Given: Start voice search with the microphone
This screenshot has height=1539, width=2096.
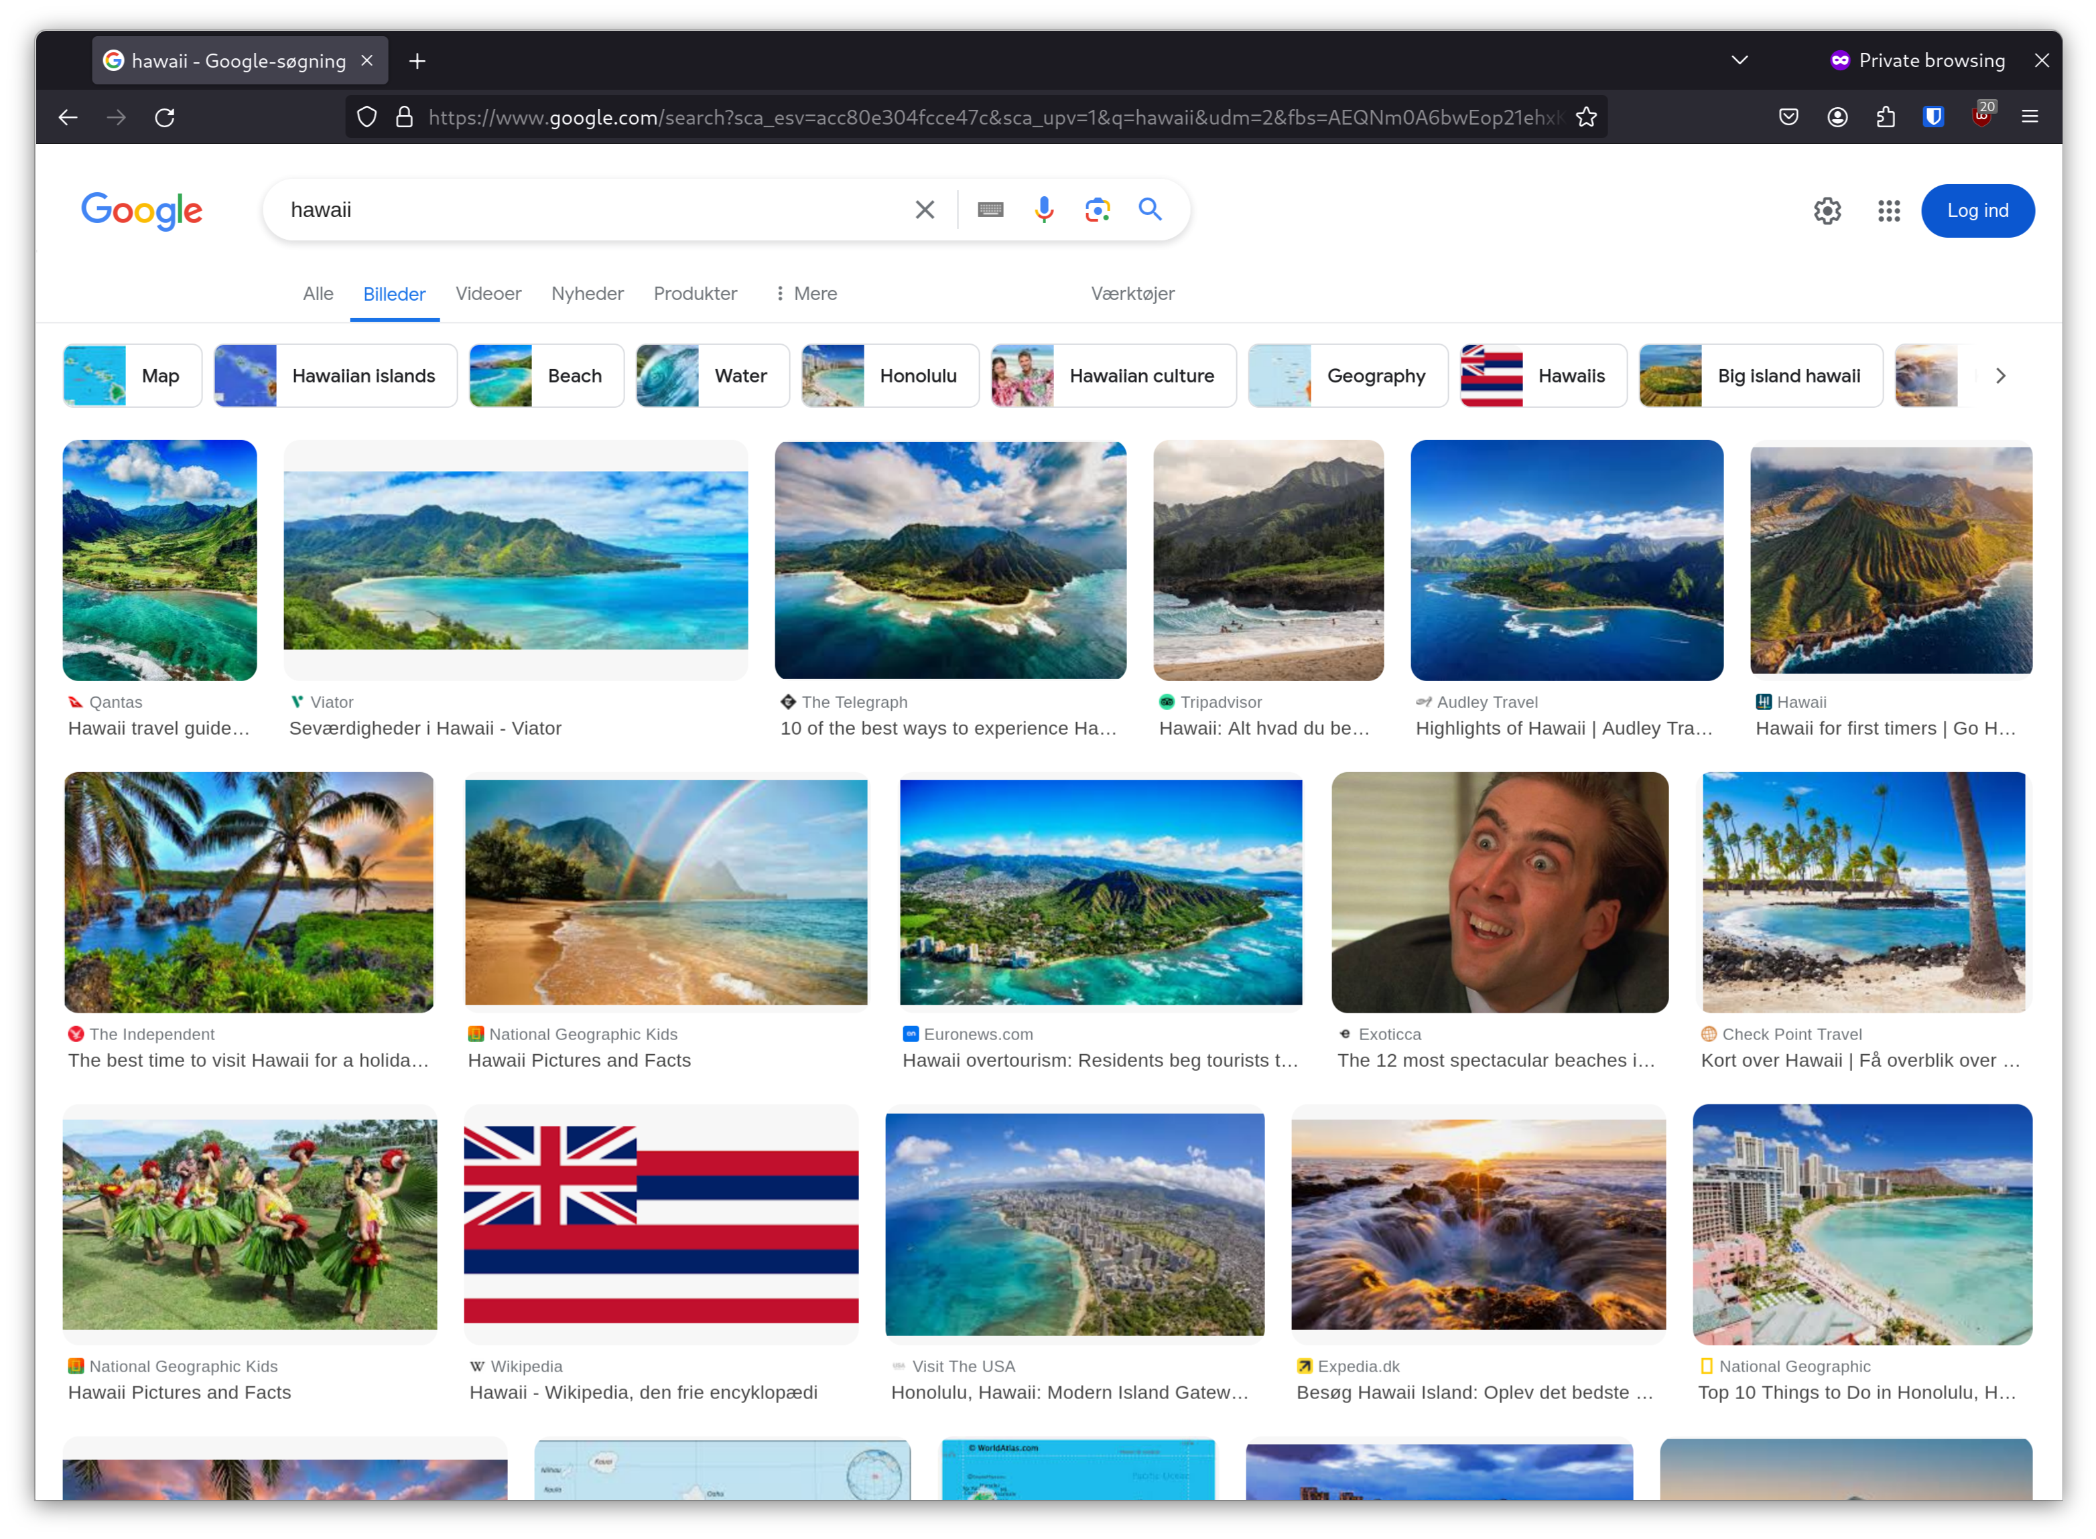Looking at the screenshot, I should click(1044, 210).
